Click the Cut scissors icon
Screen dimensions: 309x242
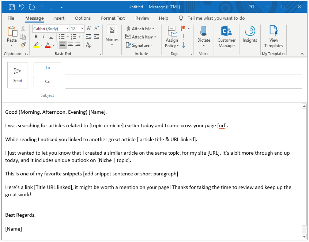point(23,29)
